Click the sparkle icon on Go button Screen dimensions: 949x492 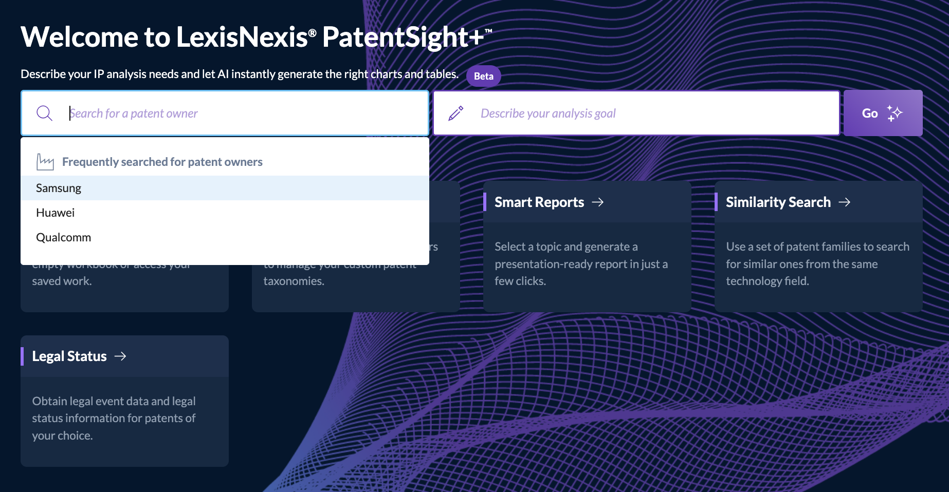pos(895,113)
